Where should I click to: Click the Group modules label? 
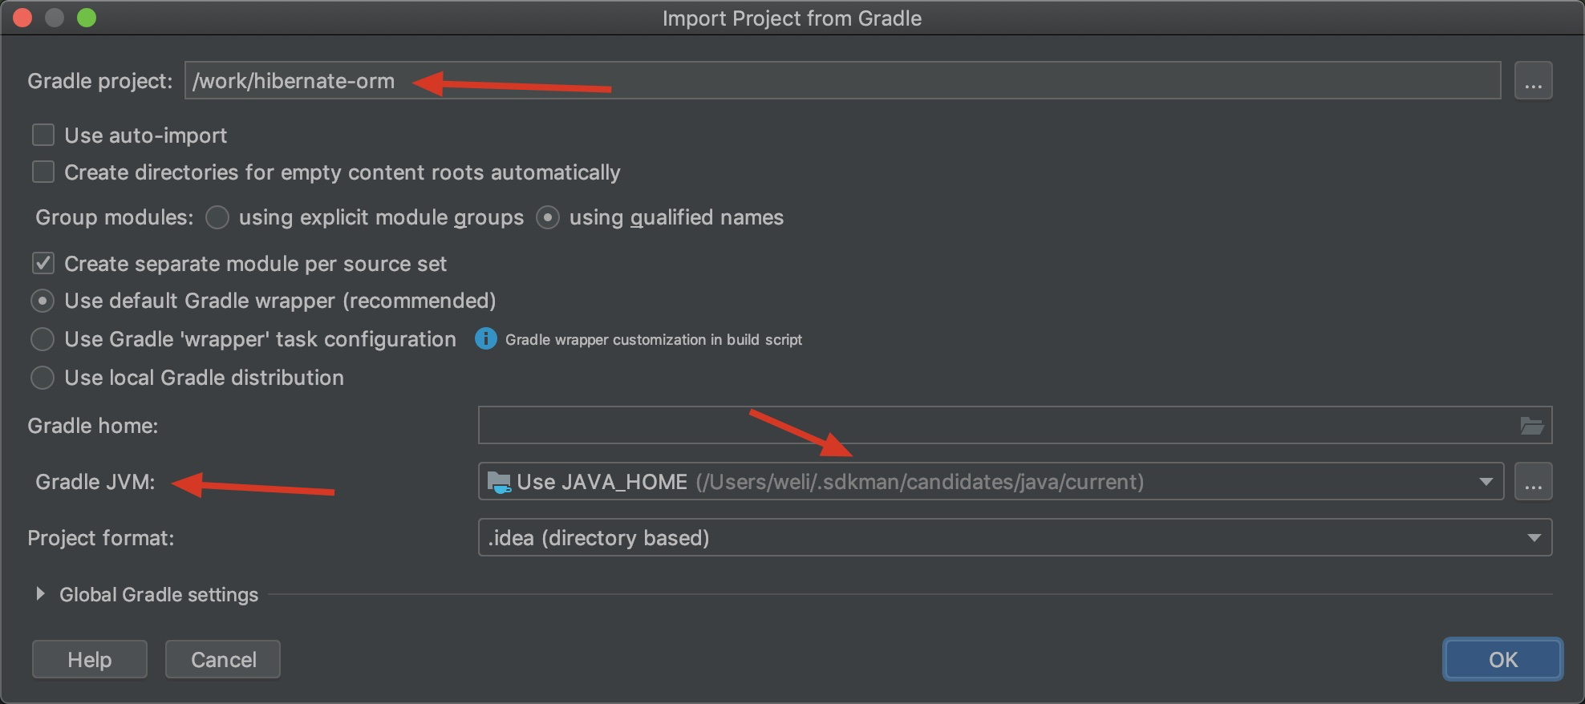115,217
